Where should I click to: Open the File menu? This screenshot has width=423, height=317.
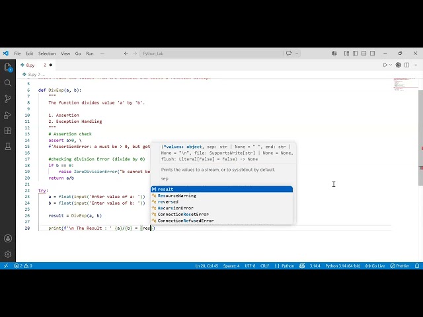tap(17, 53)
